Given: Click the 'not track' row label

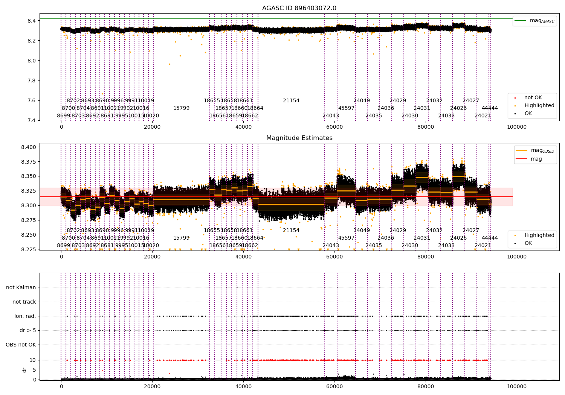Looking at the screenshot, I should point(24,302).
